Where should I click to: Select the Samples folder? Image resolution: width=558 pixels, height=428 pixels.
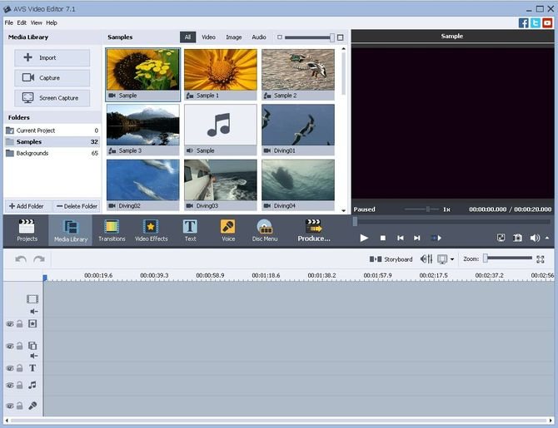(52, 142)
